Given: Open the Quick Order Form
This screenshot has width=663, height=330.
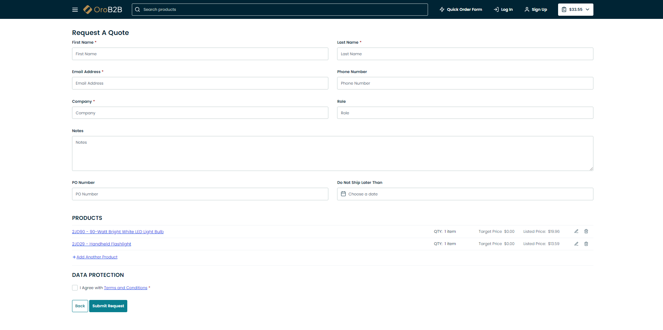Looking at the screenshot, I should pos(461,9).
